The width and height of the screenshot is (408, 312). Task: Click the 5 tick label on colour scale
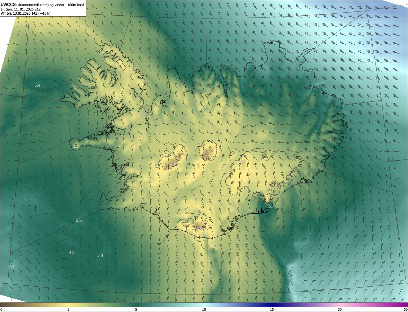pyautogui.click(x=136, y=309)
